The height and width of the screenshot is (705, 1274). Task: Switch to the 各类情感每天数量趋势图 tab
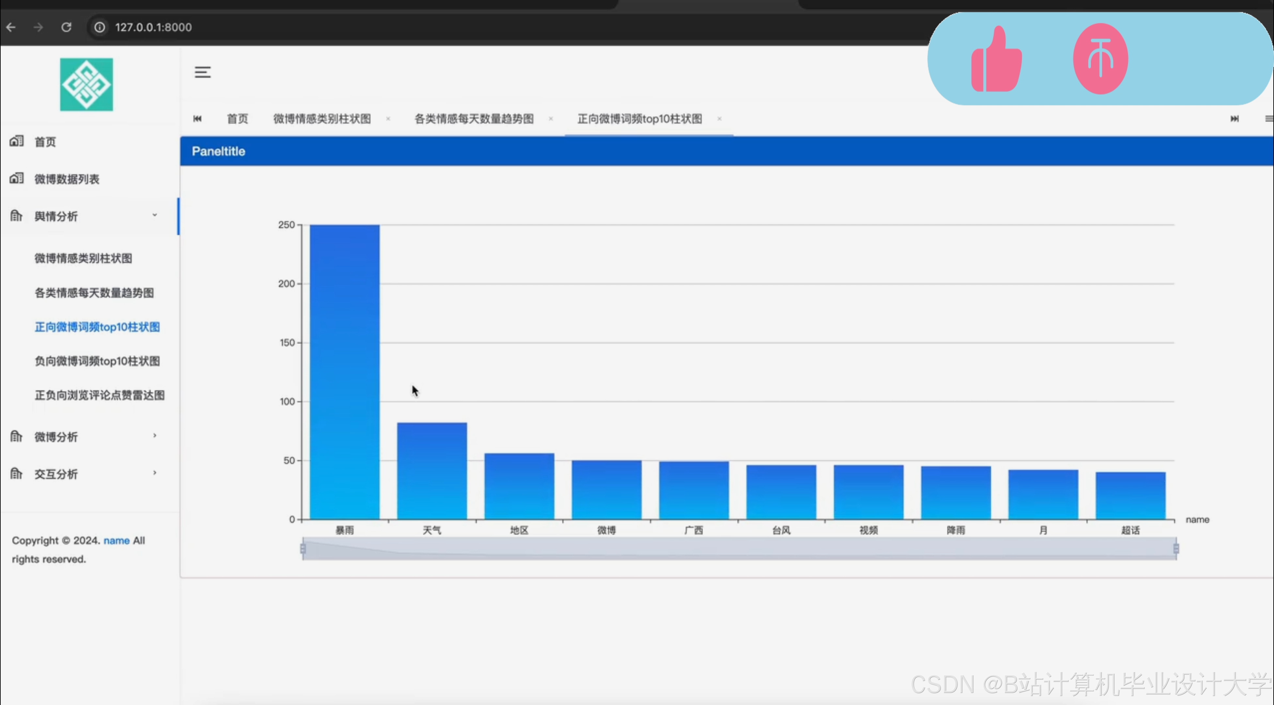tap(474, 119)
